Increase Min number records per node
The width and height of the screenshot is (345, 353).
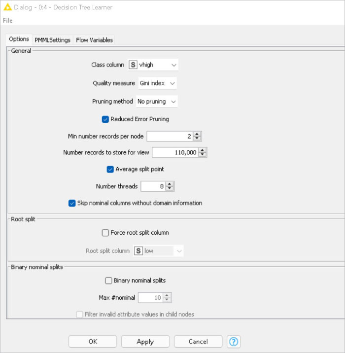[197, 134]
